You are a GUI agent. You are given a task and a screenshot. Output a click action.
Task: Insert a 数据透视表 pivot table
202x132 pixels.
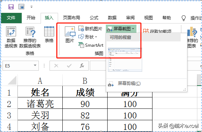tap(11, 37)
